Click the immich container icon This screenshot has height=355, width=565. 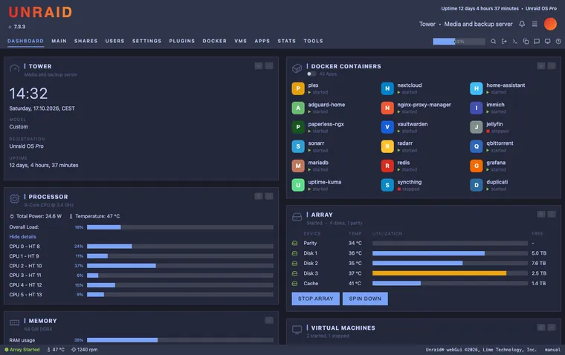(477, 108)
